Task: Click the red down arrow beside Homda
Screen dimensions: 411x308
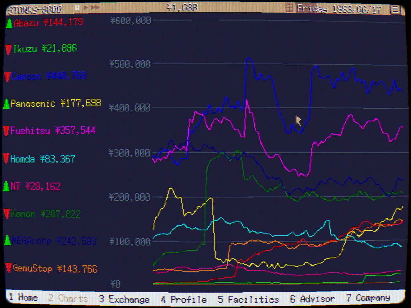Action: click(x=6, y=158)
